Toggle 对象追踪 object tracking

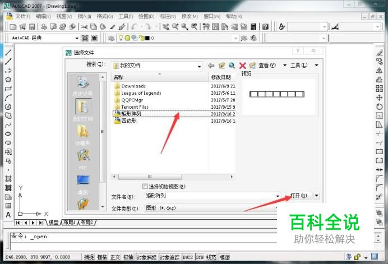pyautogui.click(x=170, y=257)
